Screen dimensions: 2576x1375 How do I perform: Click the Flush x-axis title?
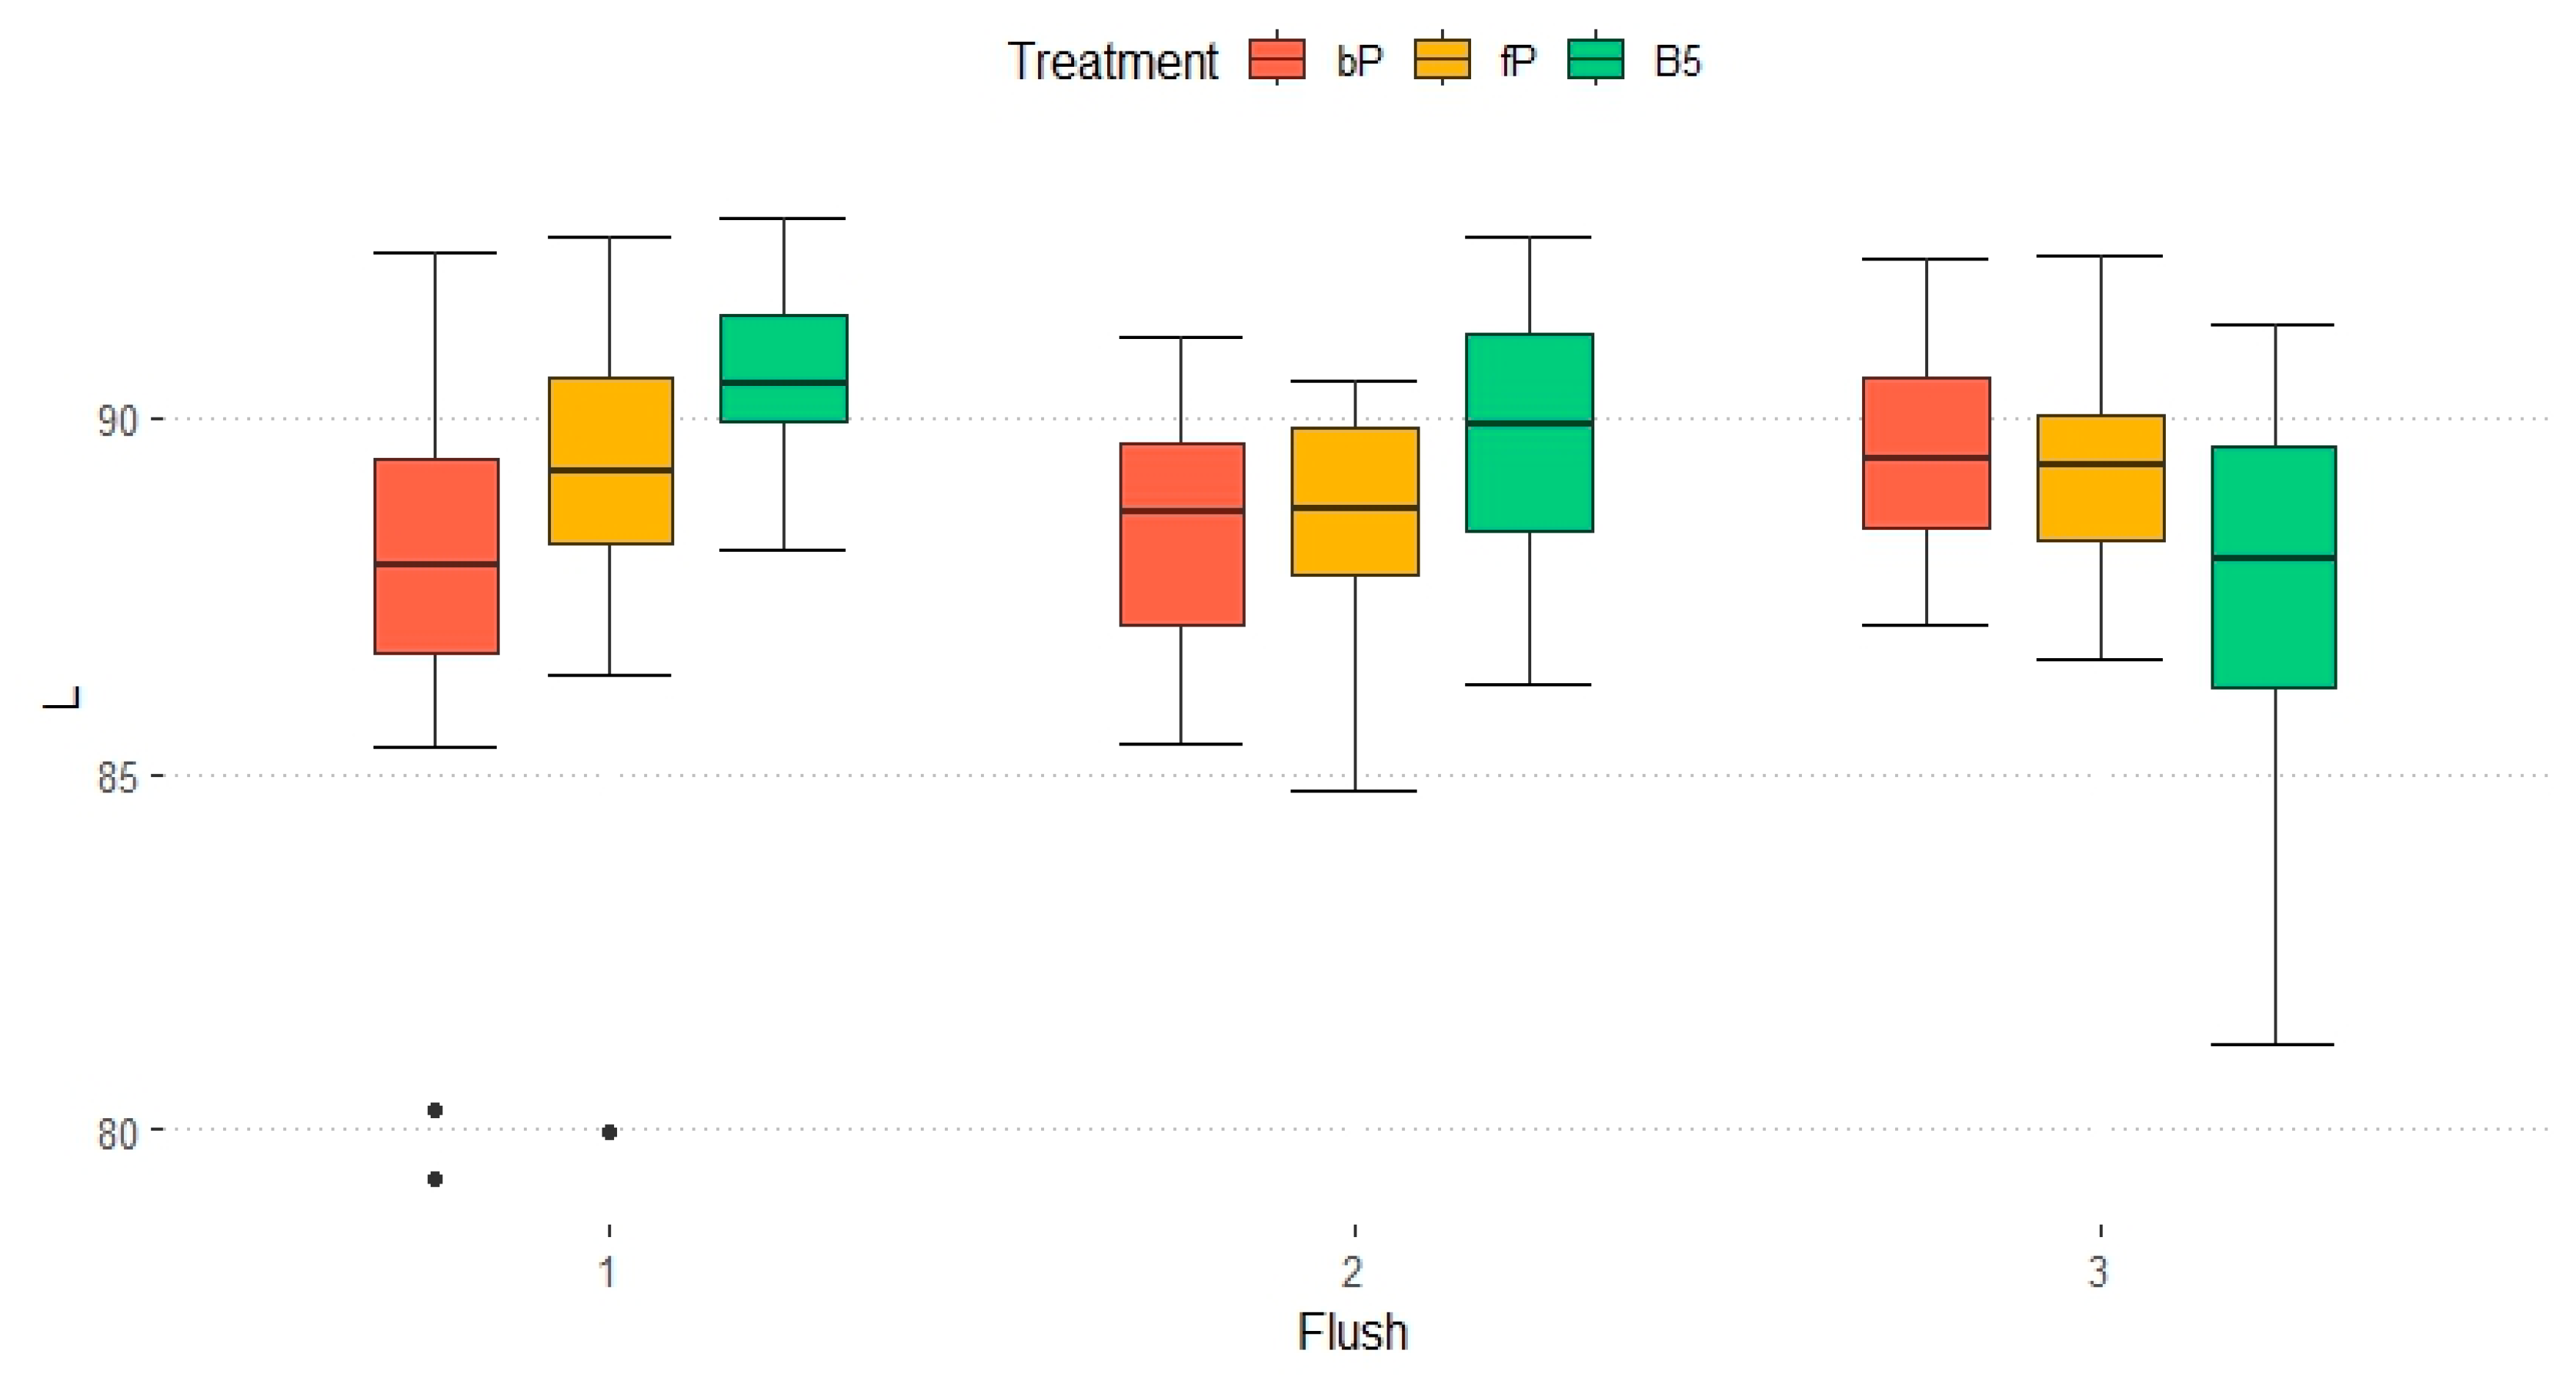[1352, 1332]
